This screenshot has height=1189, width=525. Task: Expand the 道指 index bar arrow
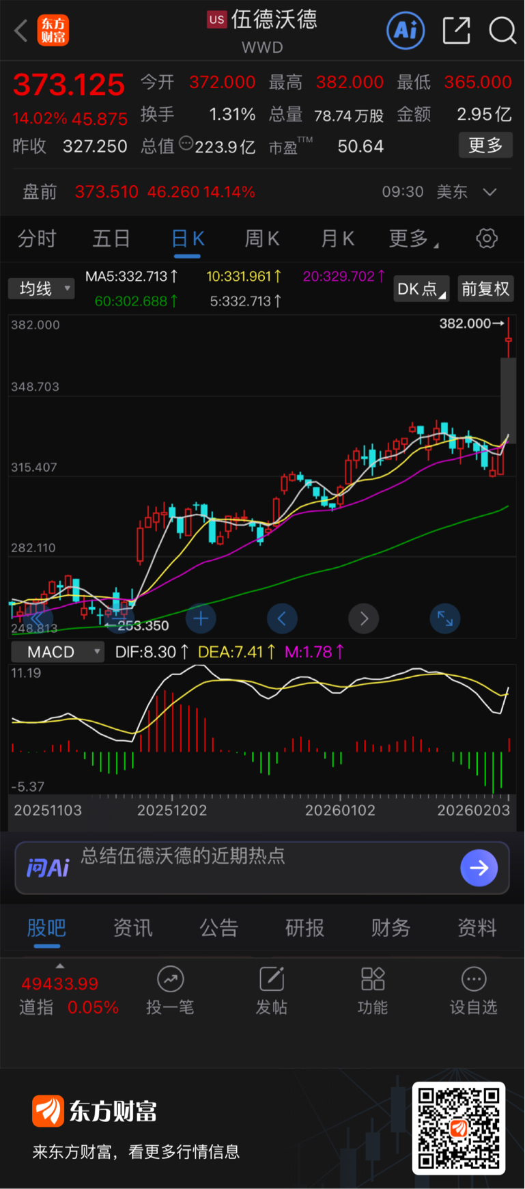pos(60,966)
